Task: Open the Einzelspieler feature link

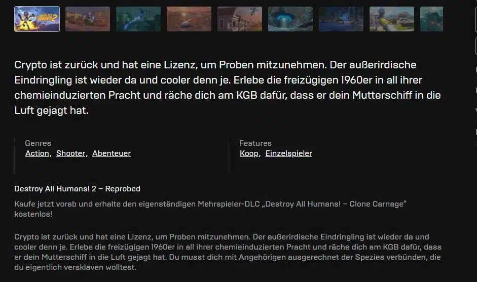Action: pos(289,153)
